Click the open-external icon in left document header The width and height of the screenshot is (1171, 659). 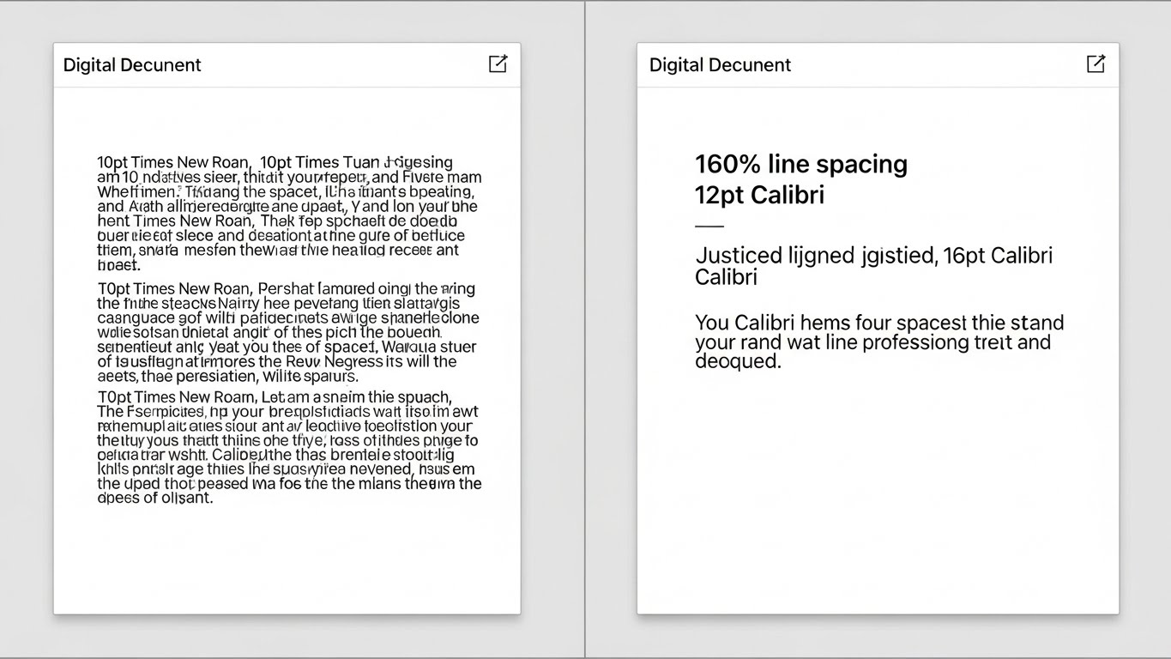[498, 63]
